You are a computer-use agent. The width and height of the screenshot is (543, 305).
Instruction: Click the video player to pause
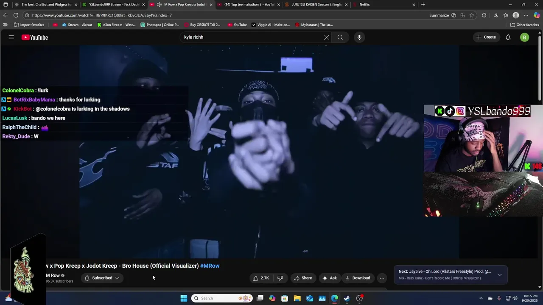pos(269,152)
